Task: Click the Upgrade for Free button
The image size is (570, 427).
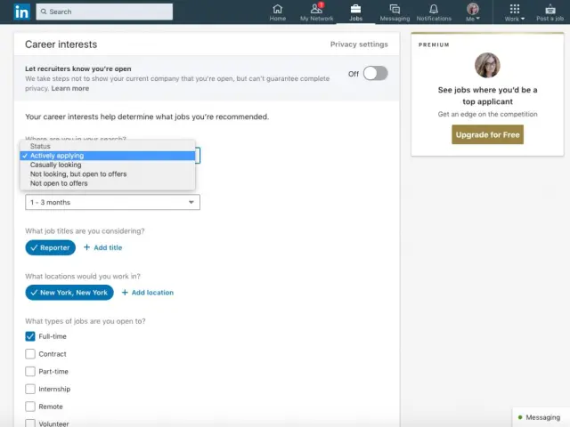Action: (487, 135)
